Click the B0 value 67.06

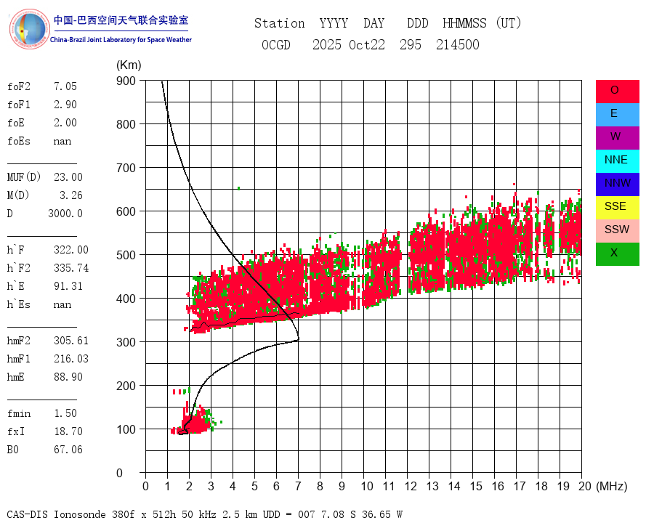[68, 450]
